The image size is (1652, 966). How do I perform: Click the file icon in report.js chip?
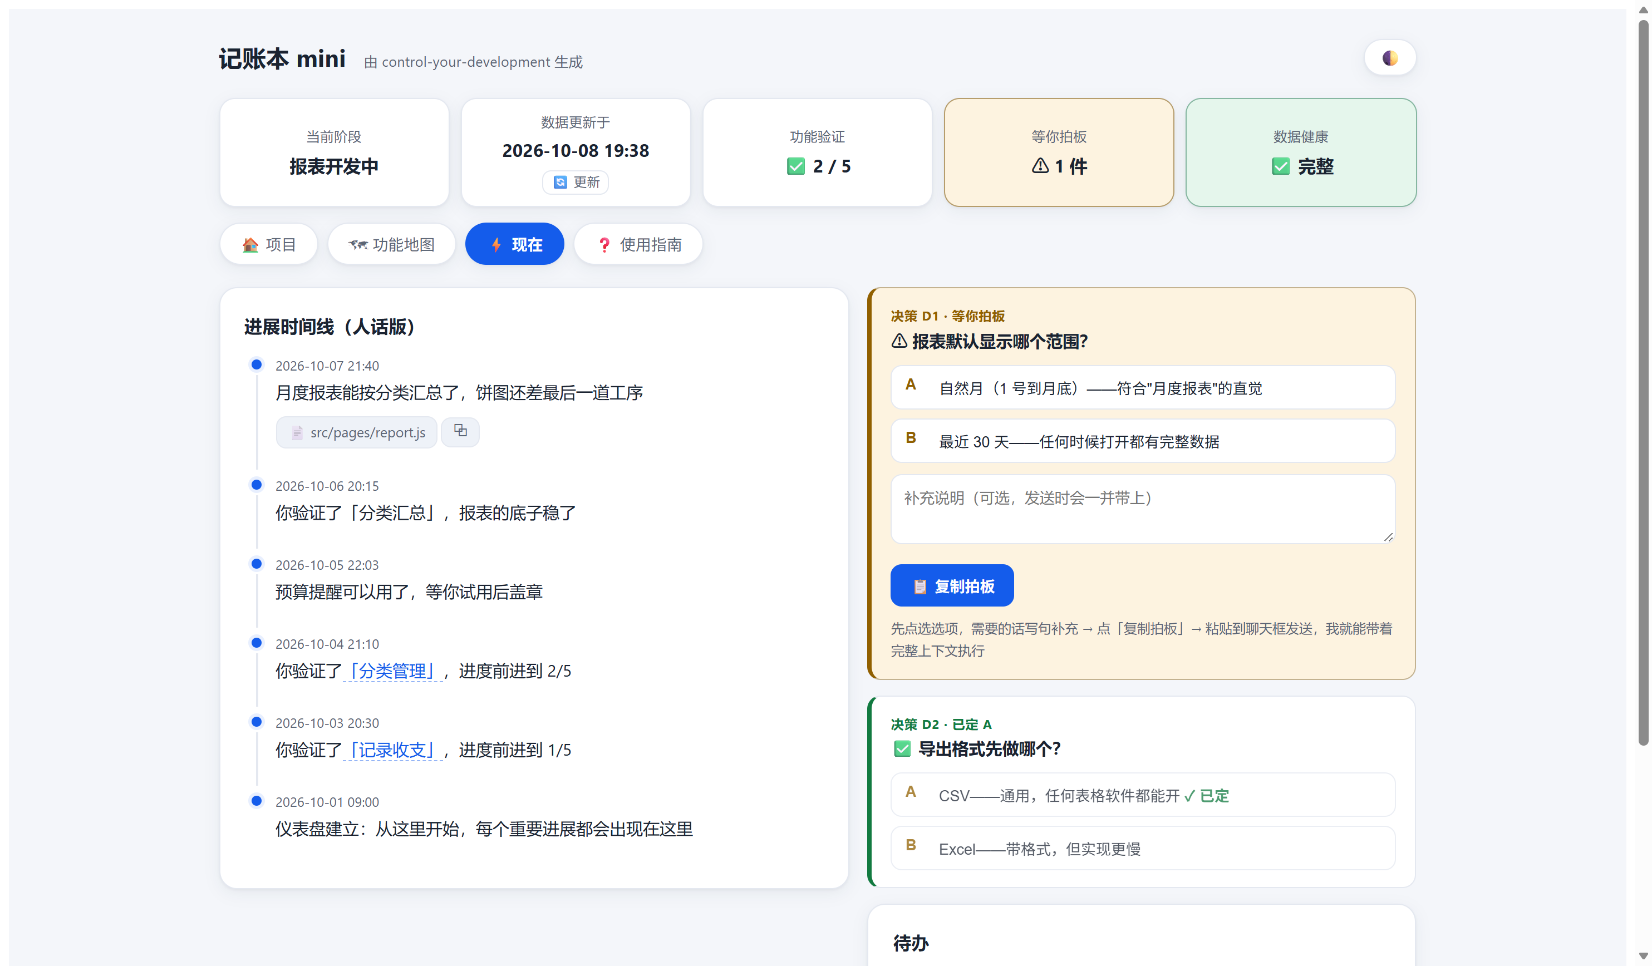297,432
